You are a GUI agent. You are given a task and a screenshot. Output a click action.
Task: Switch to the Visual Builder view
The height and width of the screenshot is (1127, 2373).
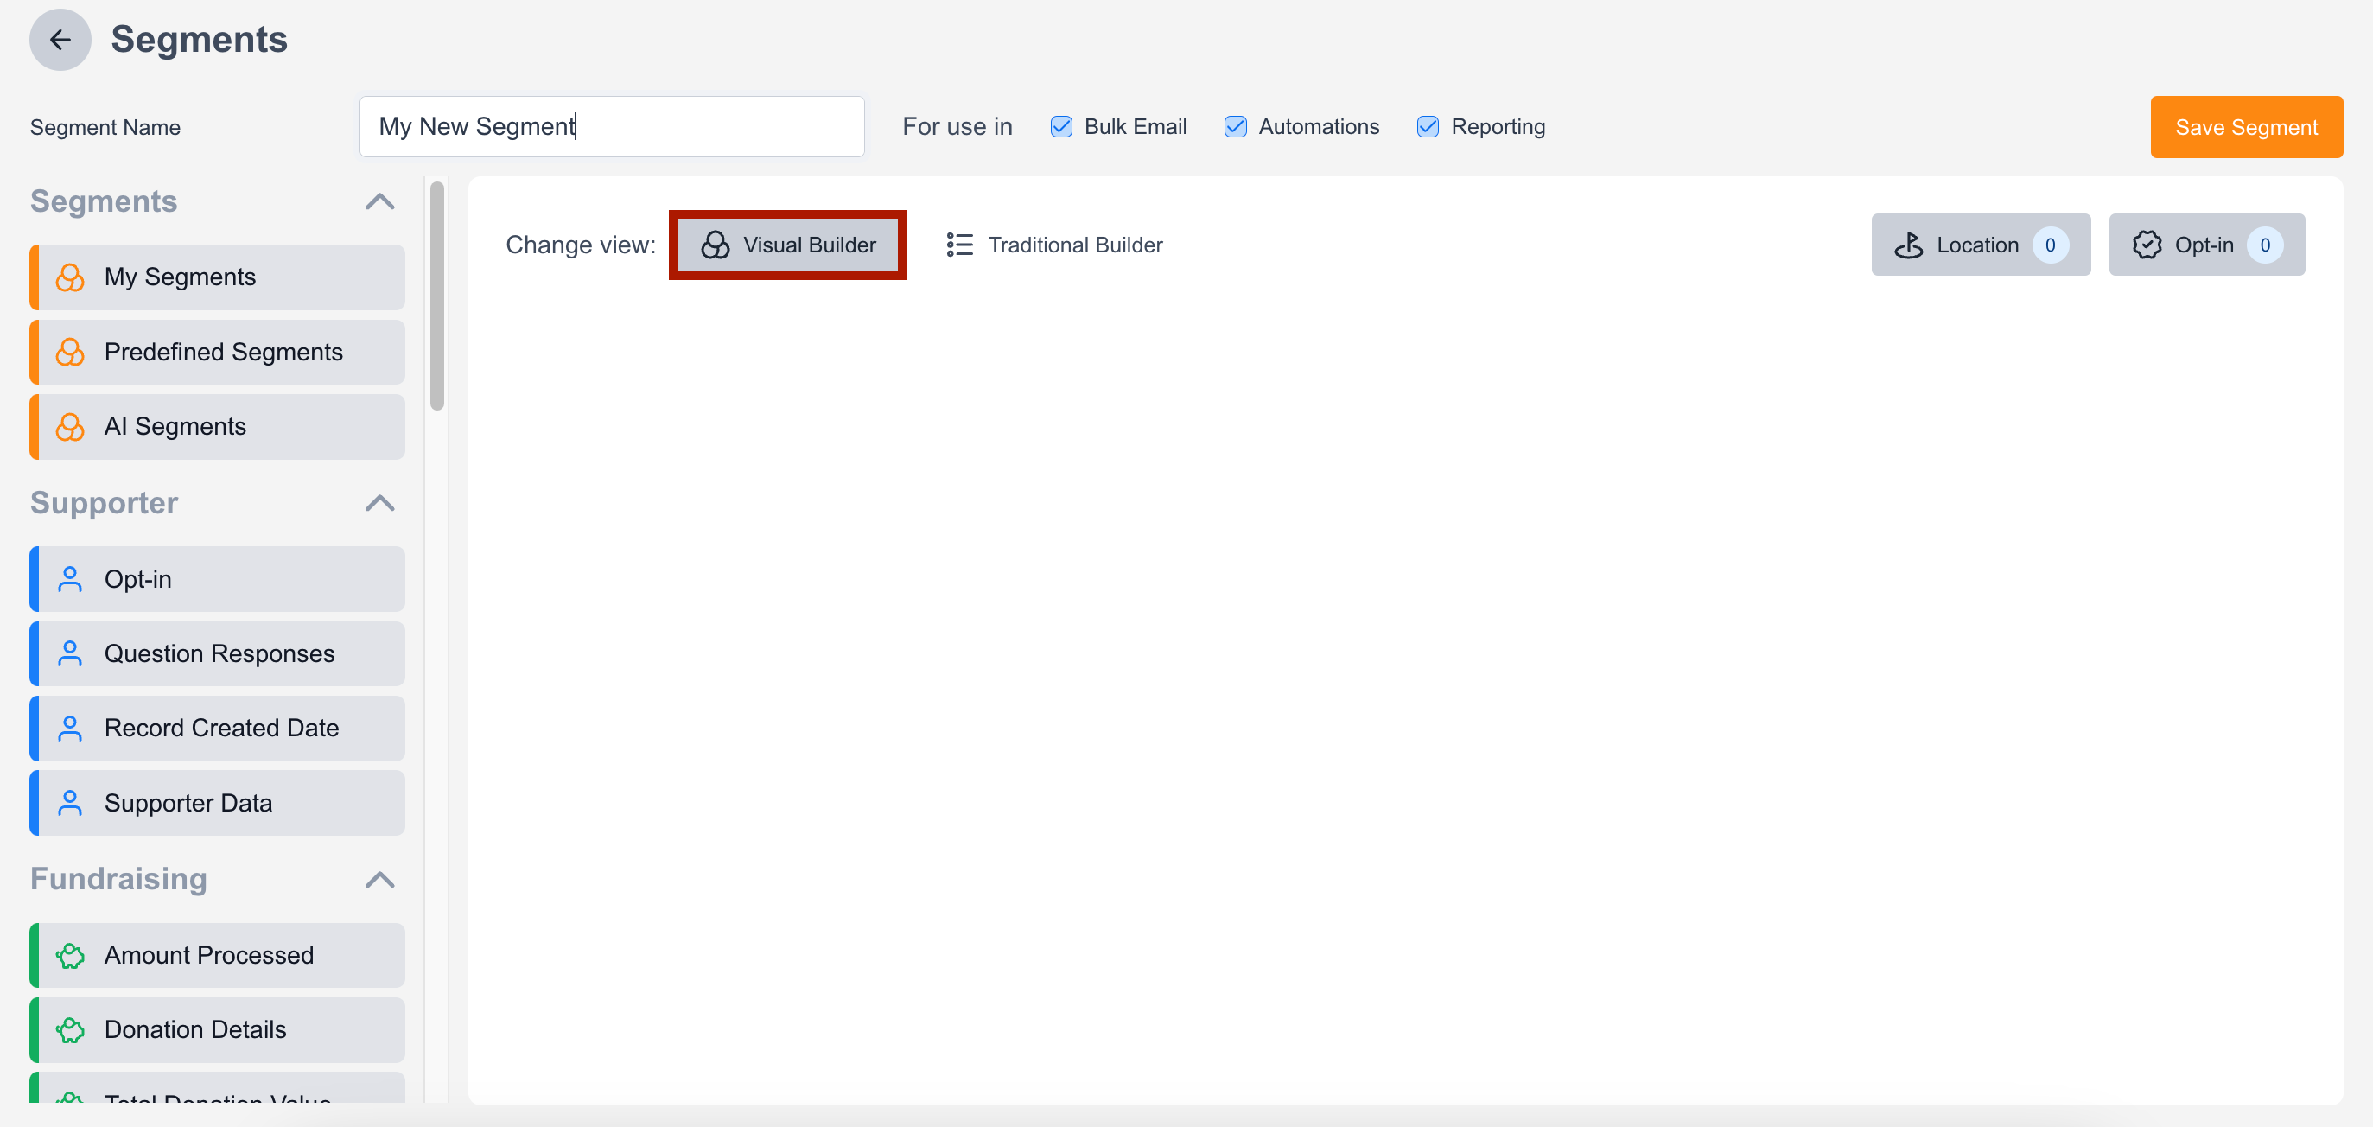tap(787, 245)
